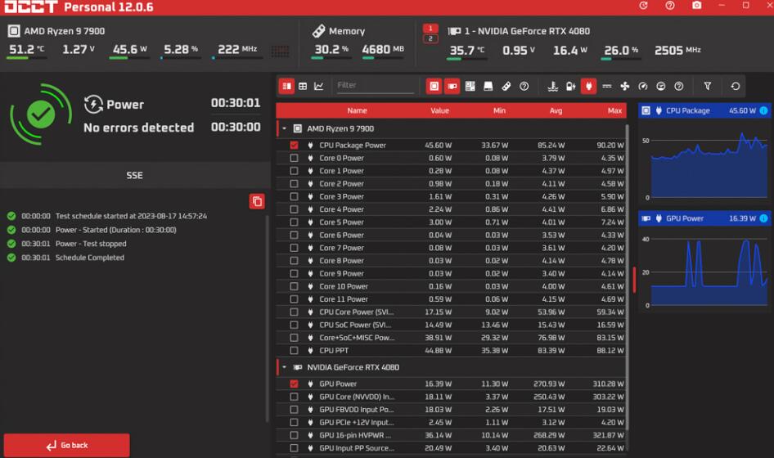Toggle the power plug sensor type filter
Screen dimensions: 774x458
[x=588, y=87]
